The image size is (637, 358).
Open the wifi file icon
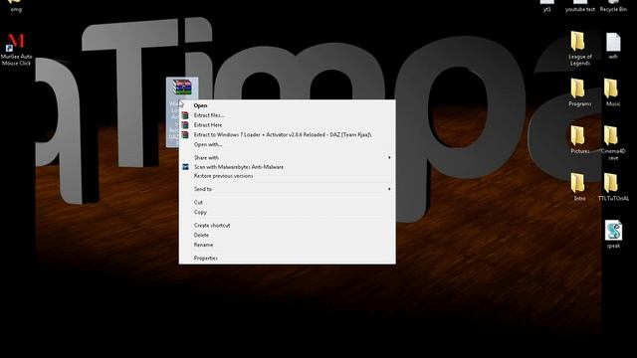tap(613, 46)
